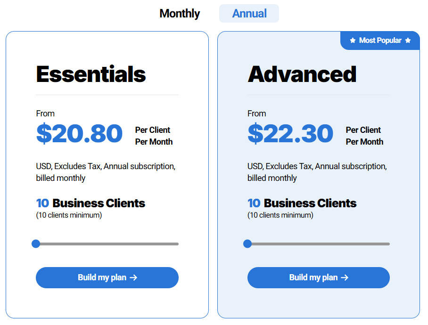The image size is (428, 325).
Task: Click Build my plan under Essentials
Action: (x=107, y=277)
